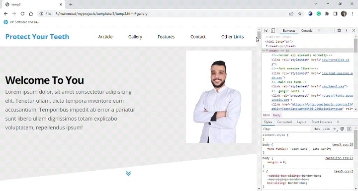Select the html lang="en" node
The image size is (358, 191).
tap(279, 42)
